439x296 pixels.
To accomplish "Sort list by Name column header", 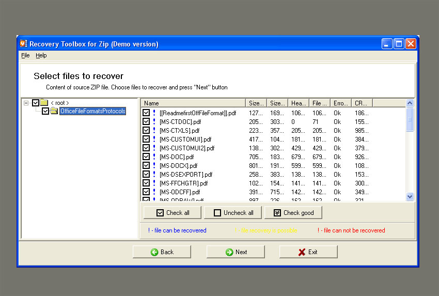I will (x=193, y=103).
